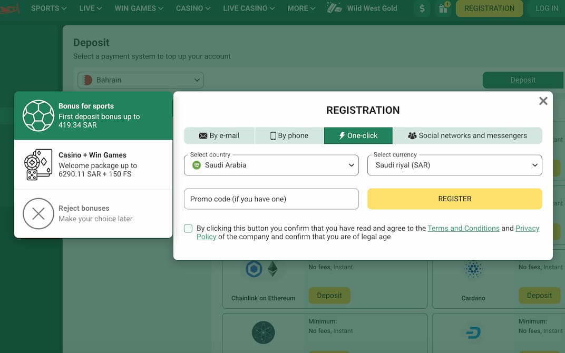Open the SPORTS menu

click(x=48, y=8)
